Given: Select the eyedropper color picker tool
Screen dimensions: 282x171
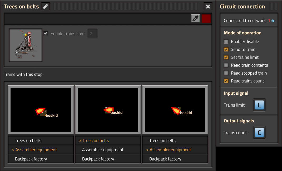Looking at the screenshot, I should click(195, 19).
